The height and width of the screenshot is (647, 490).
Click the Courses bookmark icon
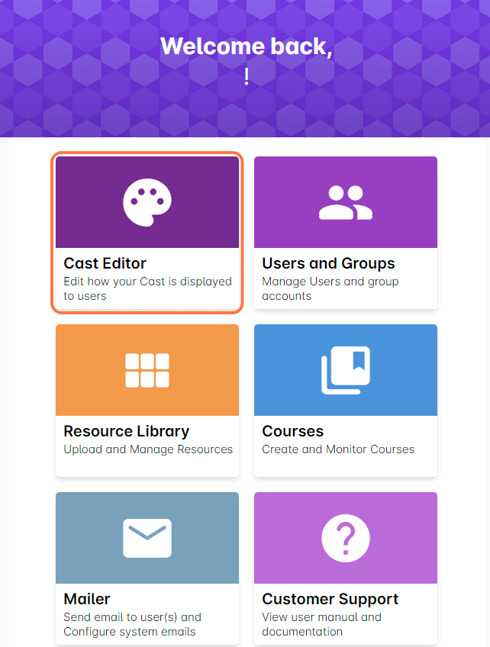pyautogui.click(x=346, y=370)
